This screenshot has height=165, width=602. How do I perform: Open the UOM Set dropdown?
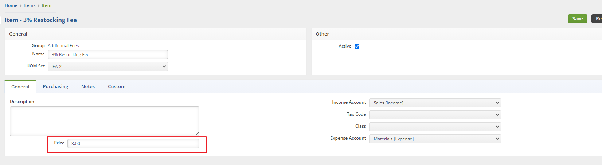pos(108,67)
